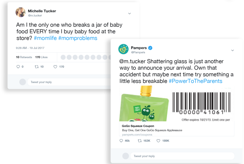
Task: Follow the #PowerToTheParents hashtag
Action: (x=195, y=81)
